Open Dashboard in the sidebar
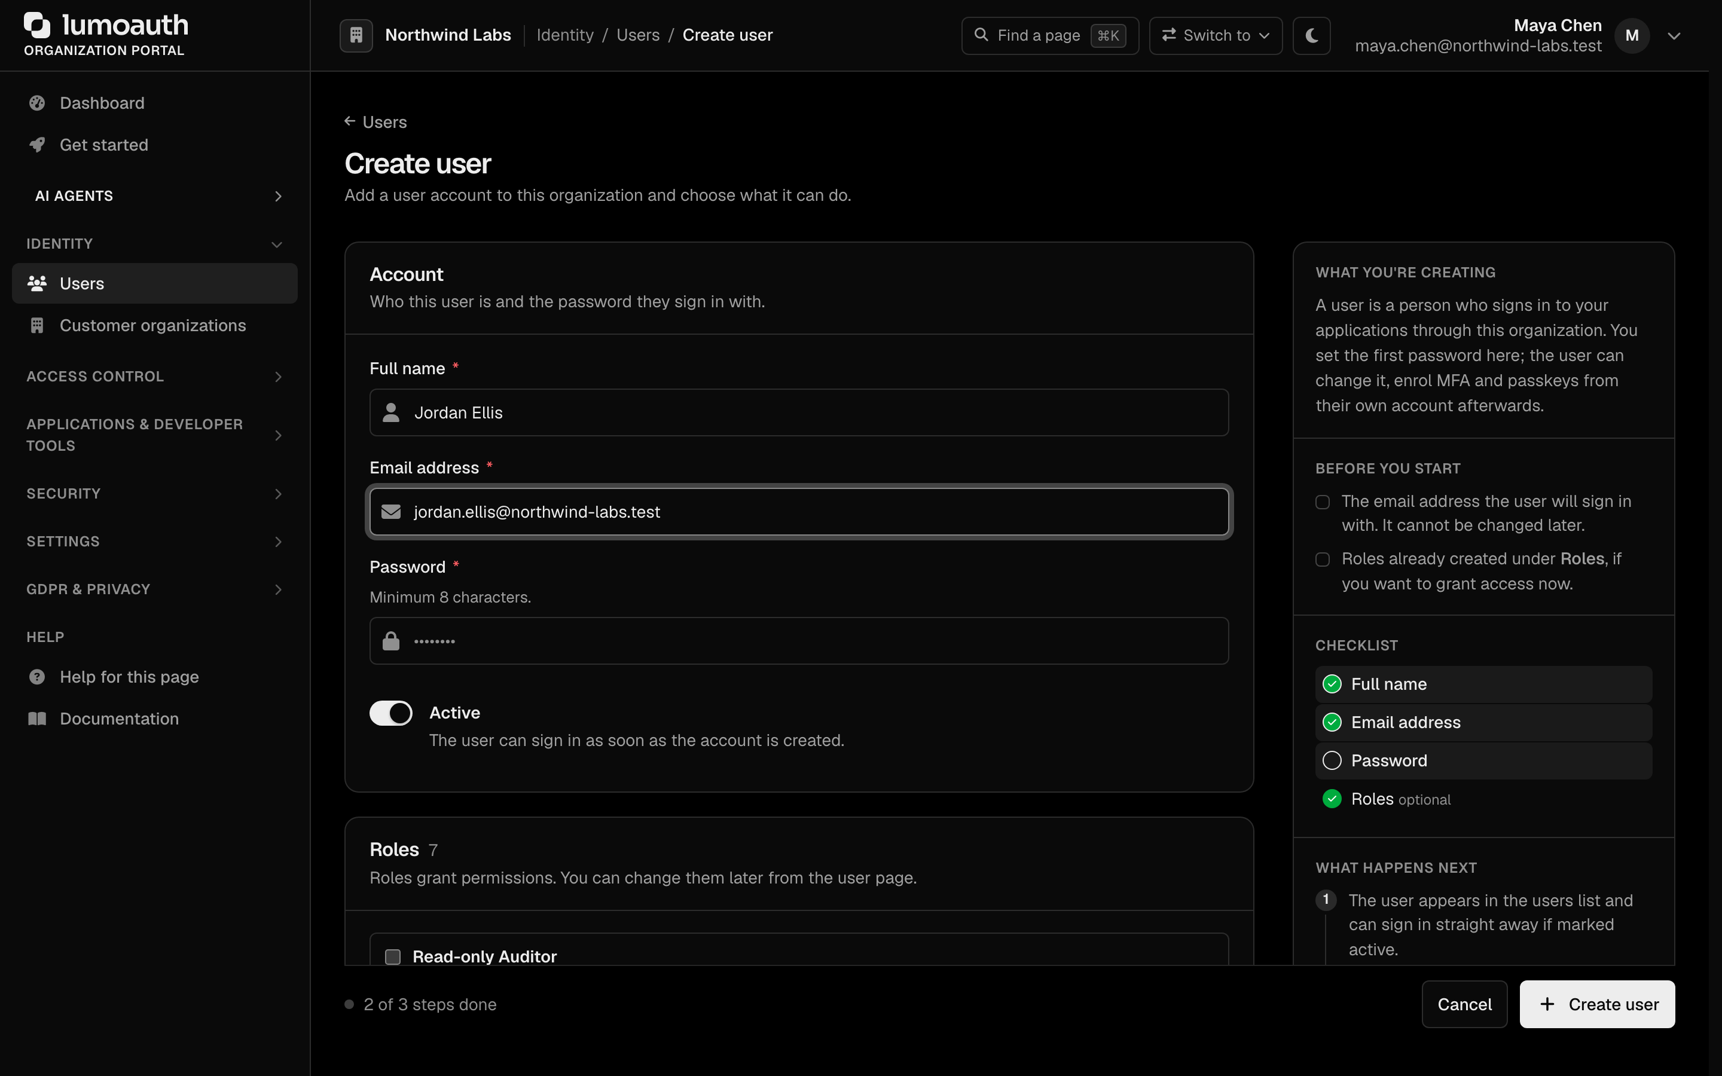The image size is (1722, 1076). tap(155, 103)
